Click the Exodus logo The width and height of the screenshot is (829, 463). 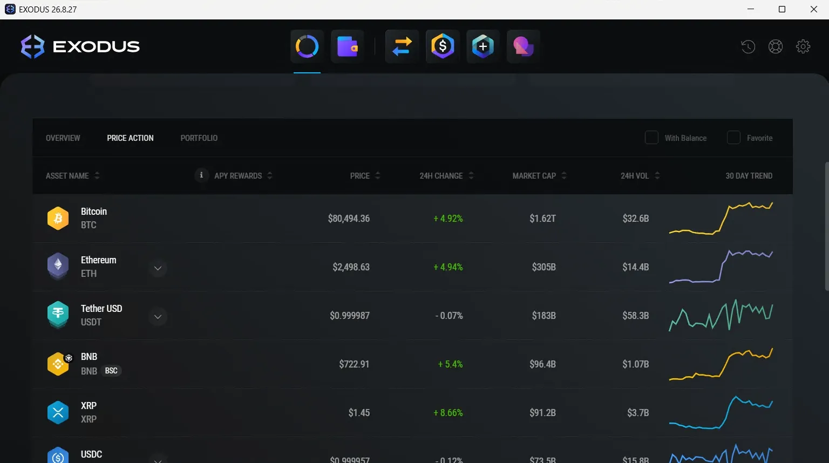(x=80, y=46)
